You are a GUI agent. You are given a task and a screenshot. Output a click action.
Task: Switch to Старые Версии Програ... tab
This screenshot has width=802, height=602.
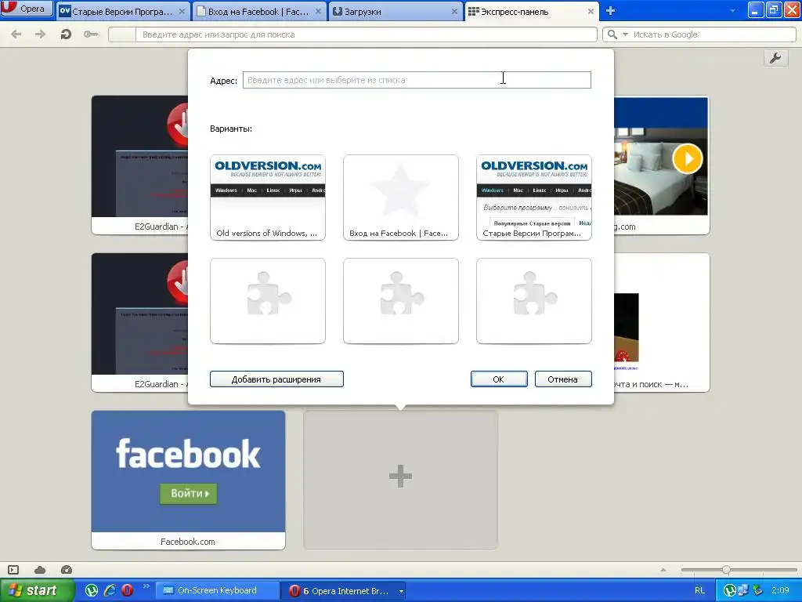[123, 11]
